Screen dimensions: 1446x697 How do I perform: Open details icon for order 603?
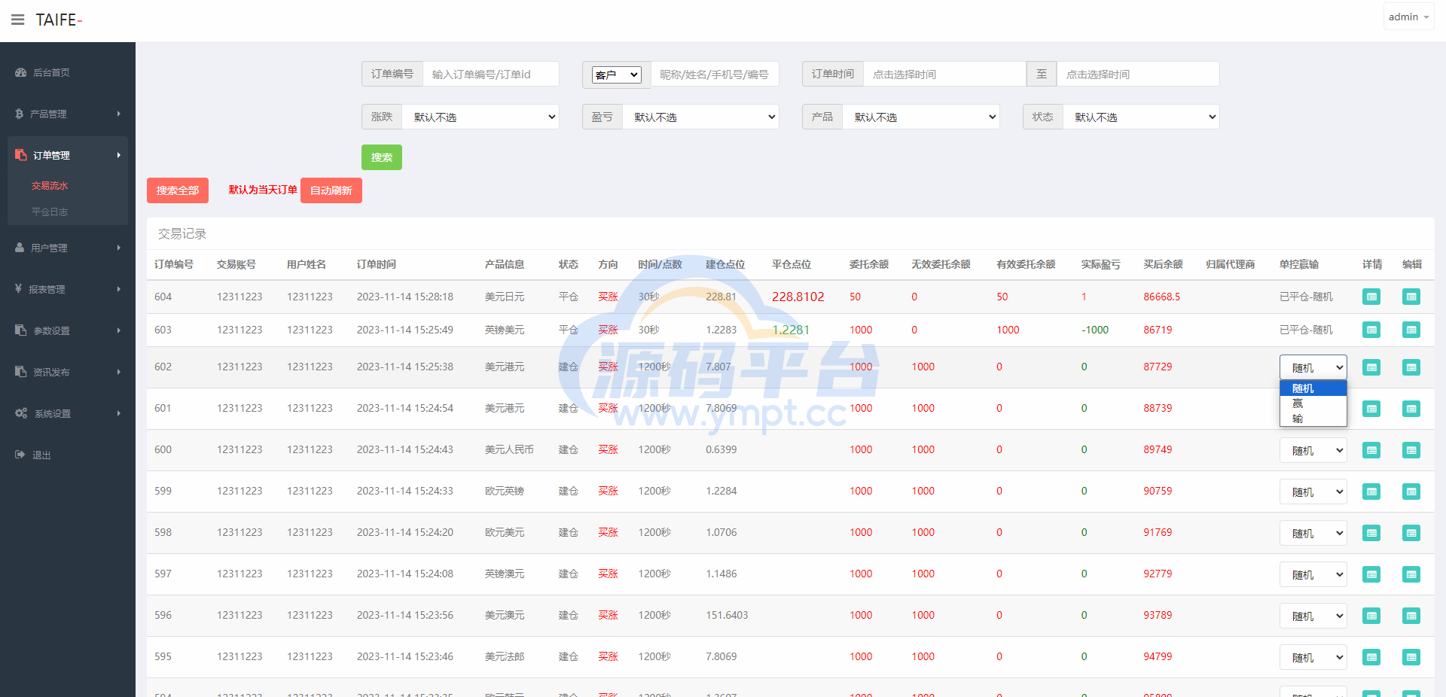(1371, 330)
